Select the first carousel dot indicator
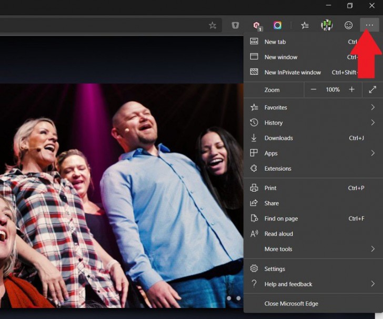383x319 pixels. tap(229, 299)
